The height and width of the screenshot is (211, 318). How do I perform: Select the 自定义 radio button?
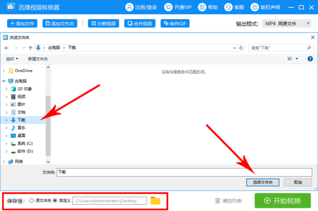tap(55, 200)
